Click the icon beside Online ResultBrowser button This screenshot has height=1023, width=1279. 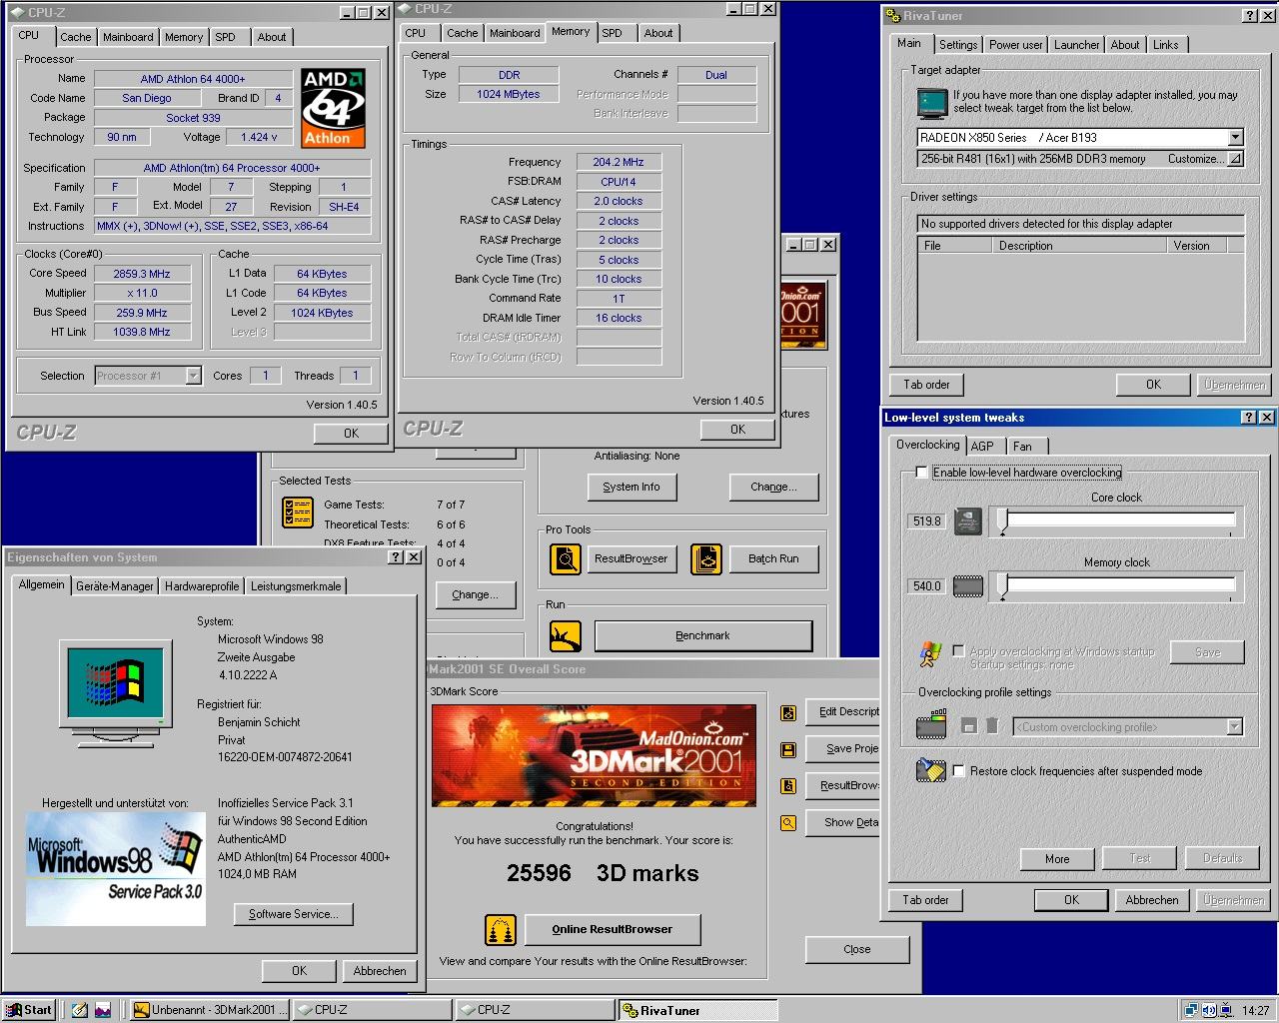coord(500,929)
